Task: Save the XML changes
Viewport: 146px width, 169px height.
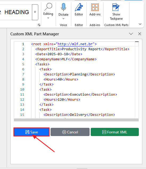Action: 31,132
